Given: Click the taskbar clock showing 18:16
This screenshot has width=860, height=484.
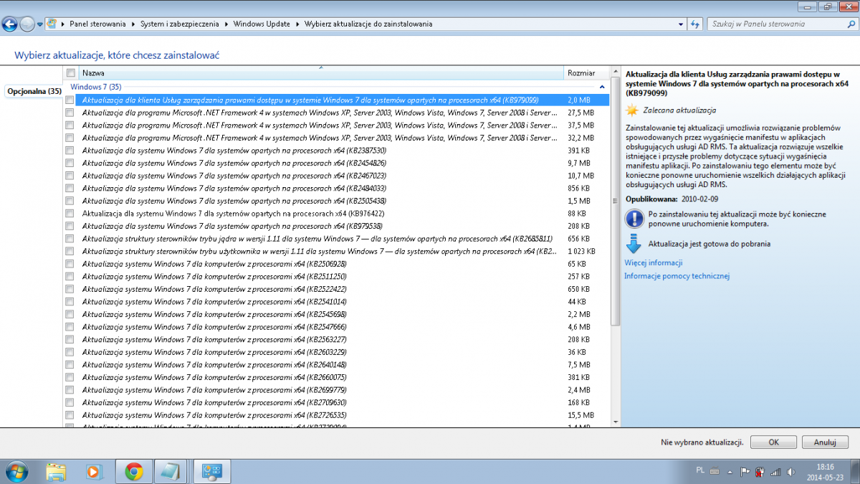Looking at the screenshot, I should (x=825, y=471).
